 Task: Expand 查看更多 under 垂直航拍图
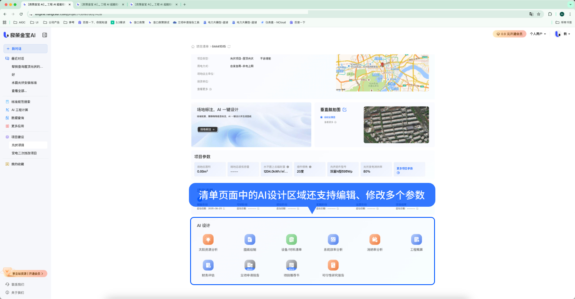330,122
